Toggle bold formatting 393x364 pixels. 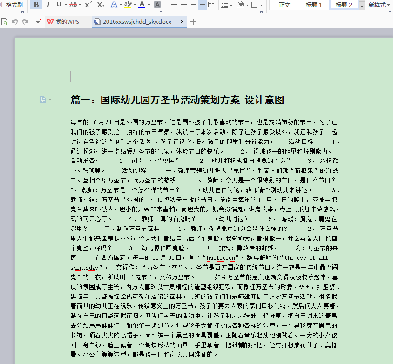coord(36,5)
